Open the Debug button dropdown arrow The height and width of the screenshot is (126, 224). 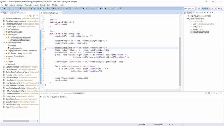[40, 8]
